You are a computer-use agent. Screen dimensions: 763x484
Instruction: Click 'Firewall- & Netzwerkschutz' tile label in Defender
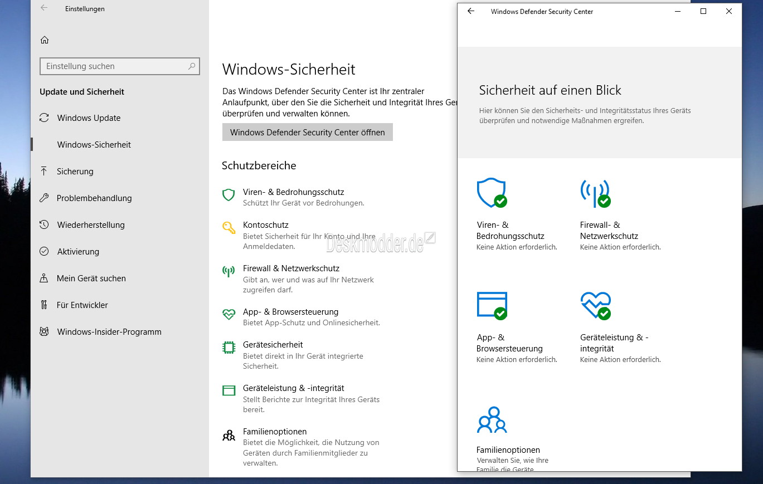609,230
